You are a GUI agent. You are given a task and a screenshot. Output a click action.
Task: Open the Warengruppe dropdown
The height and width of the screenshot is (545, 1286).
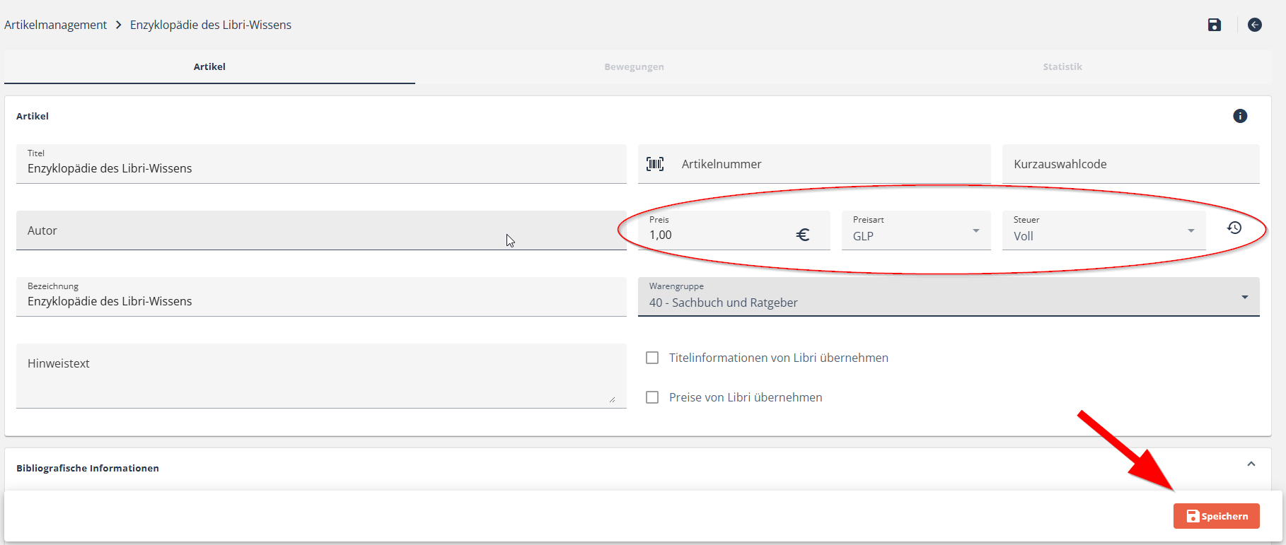(949, 297)
